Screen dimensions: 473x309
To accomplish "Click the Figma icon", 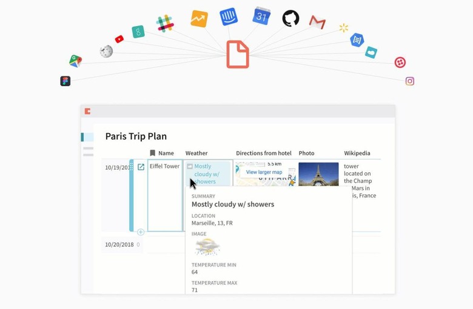I will coord(65,81).
